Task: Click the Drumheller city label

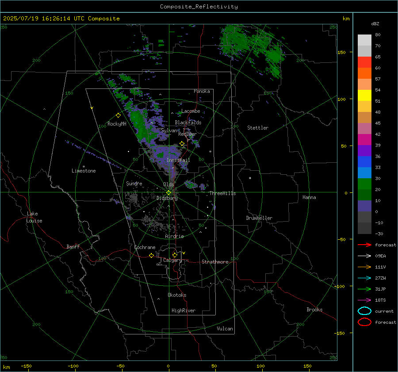Action: coord(259,218)
